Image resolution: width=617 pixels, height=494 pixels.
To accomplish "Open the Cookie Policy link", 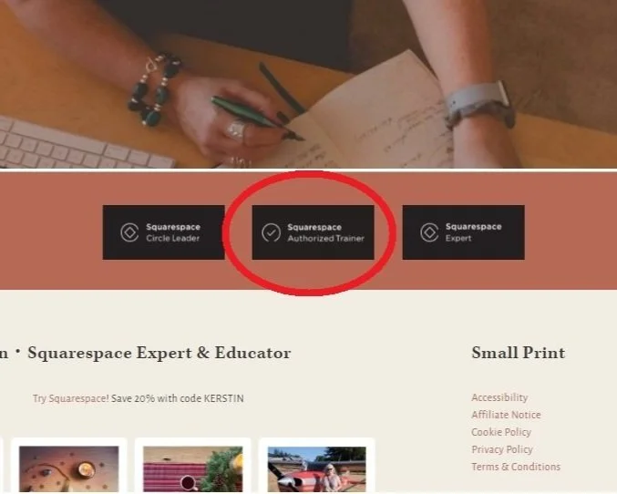I will (x=501, y=432).
